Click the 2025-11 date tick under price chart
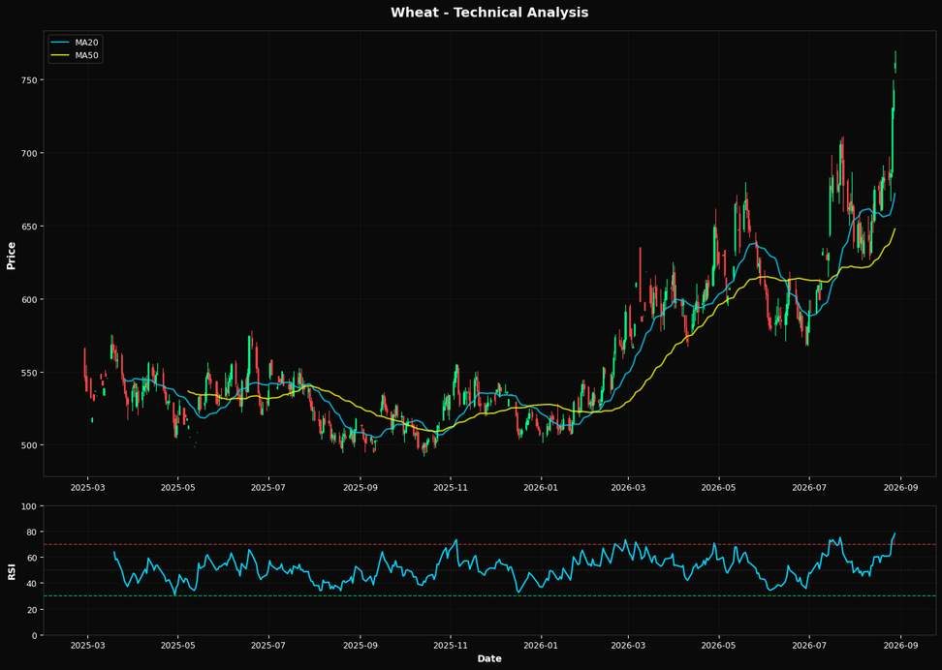The height and width of the screenshot is (670, 942). 451,487
